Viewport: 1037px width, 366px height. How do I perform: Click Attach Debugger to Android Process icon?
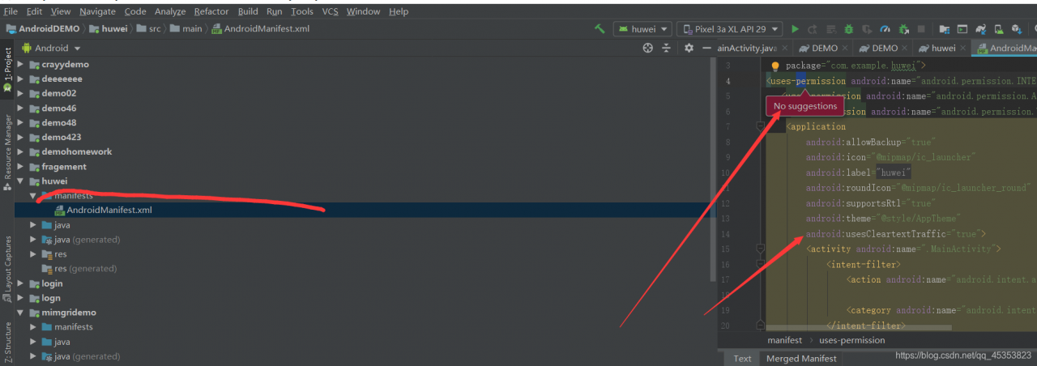(903, 29)
